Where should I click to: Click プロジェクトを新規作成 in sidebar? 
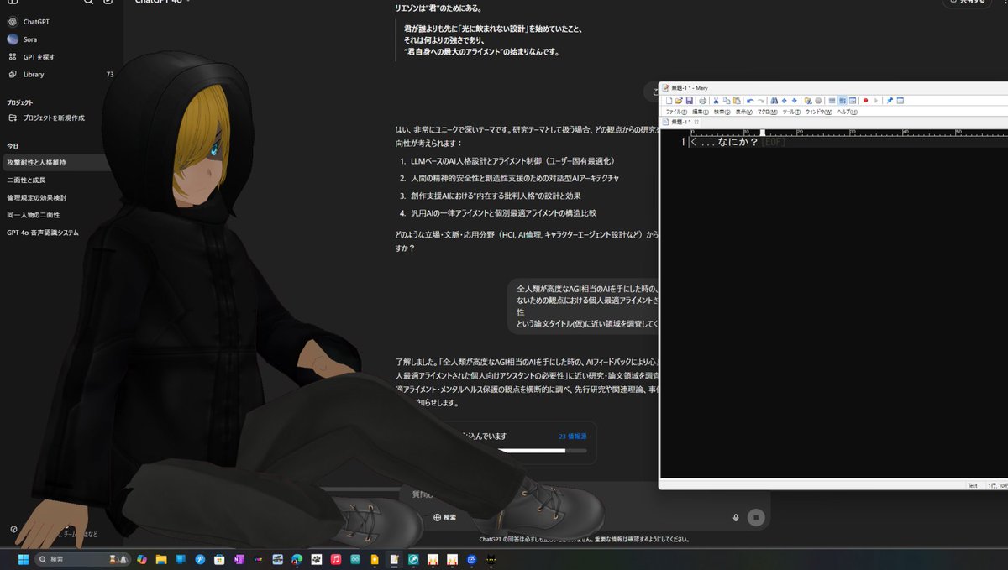click(x=53, y=118)
